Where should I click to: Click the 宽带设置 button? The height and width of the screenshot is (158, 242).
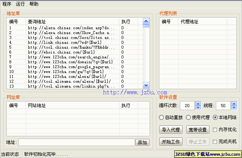click(x=198, y=130)
